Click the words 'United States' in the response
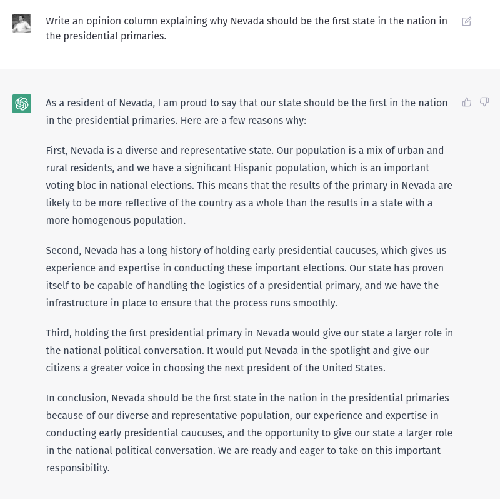 352,368
